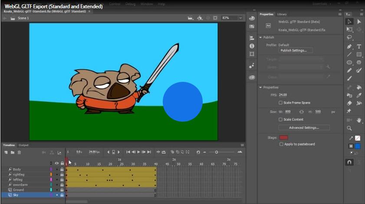Select the Pen tool
Image resolution: width=365 pixels, height=204 pixels.
(x=349, y=46)
